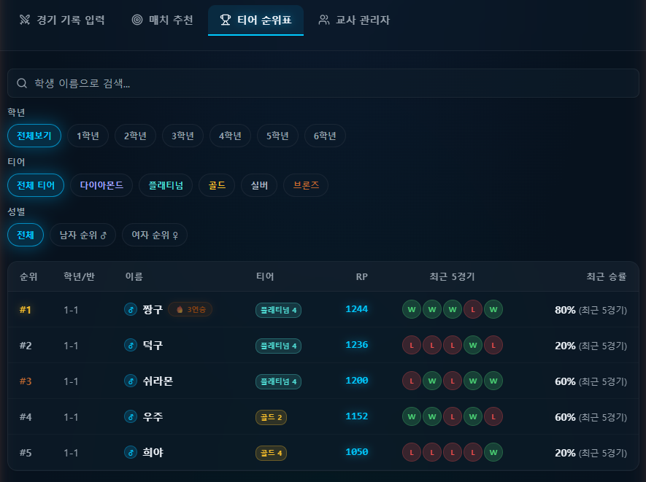The height and width of the screenshot is (482, 646).
Task: Filter by 4학년
Action: coord(230,136)
